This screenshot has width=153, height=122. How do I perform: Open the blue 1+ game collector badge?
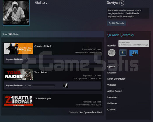point(134,53)
